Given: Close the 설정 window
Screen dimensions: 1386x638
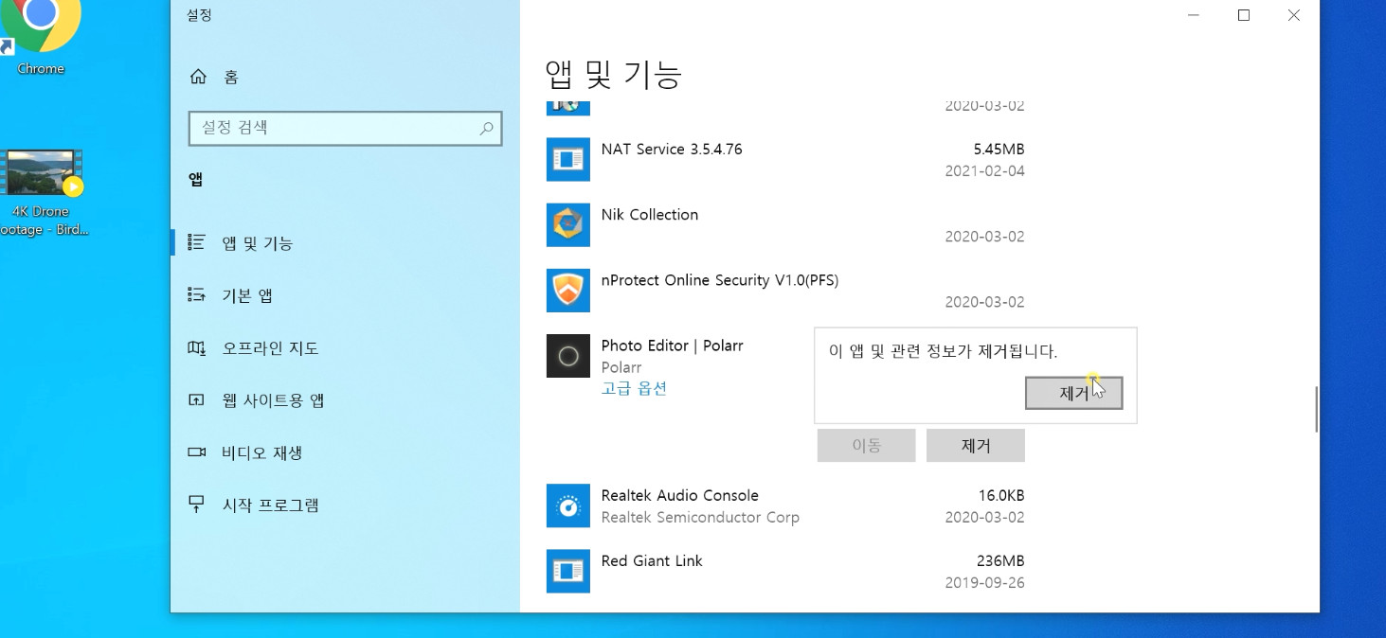Looking at the screenshot, I should 1294,15.
